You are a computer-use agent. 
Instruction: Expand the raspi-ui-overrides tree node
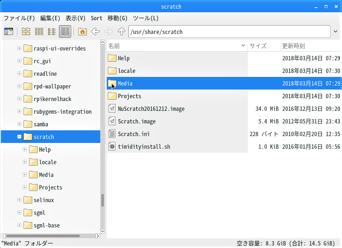(x=19, y=48)
